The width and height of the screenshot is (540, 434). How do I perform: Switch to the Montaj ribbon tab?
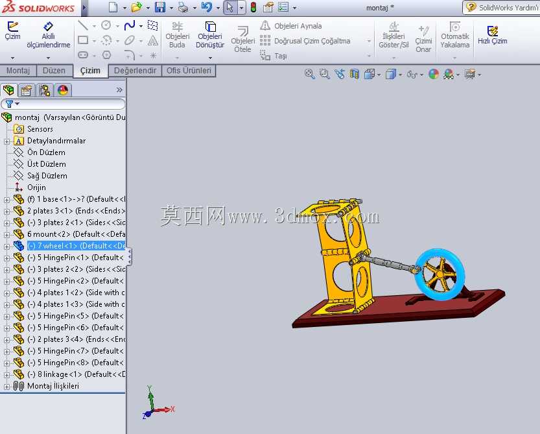tap(18, 71)
